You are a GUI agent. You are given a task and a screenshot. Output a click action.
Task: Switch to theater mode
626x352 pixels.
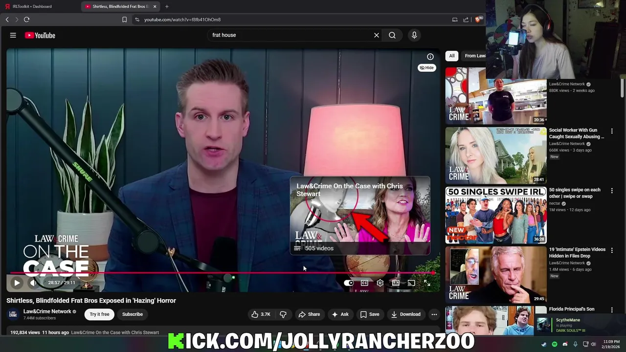pyautogui.click(x=396, y=283)
